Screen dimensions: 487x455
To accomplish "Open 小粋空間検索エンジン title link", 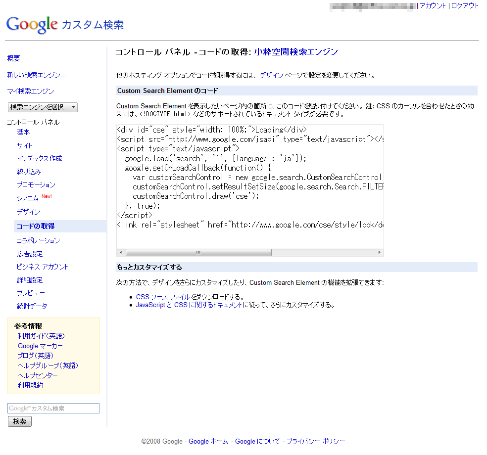I will 296,52.
